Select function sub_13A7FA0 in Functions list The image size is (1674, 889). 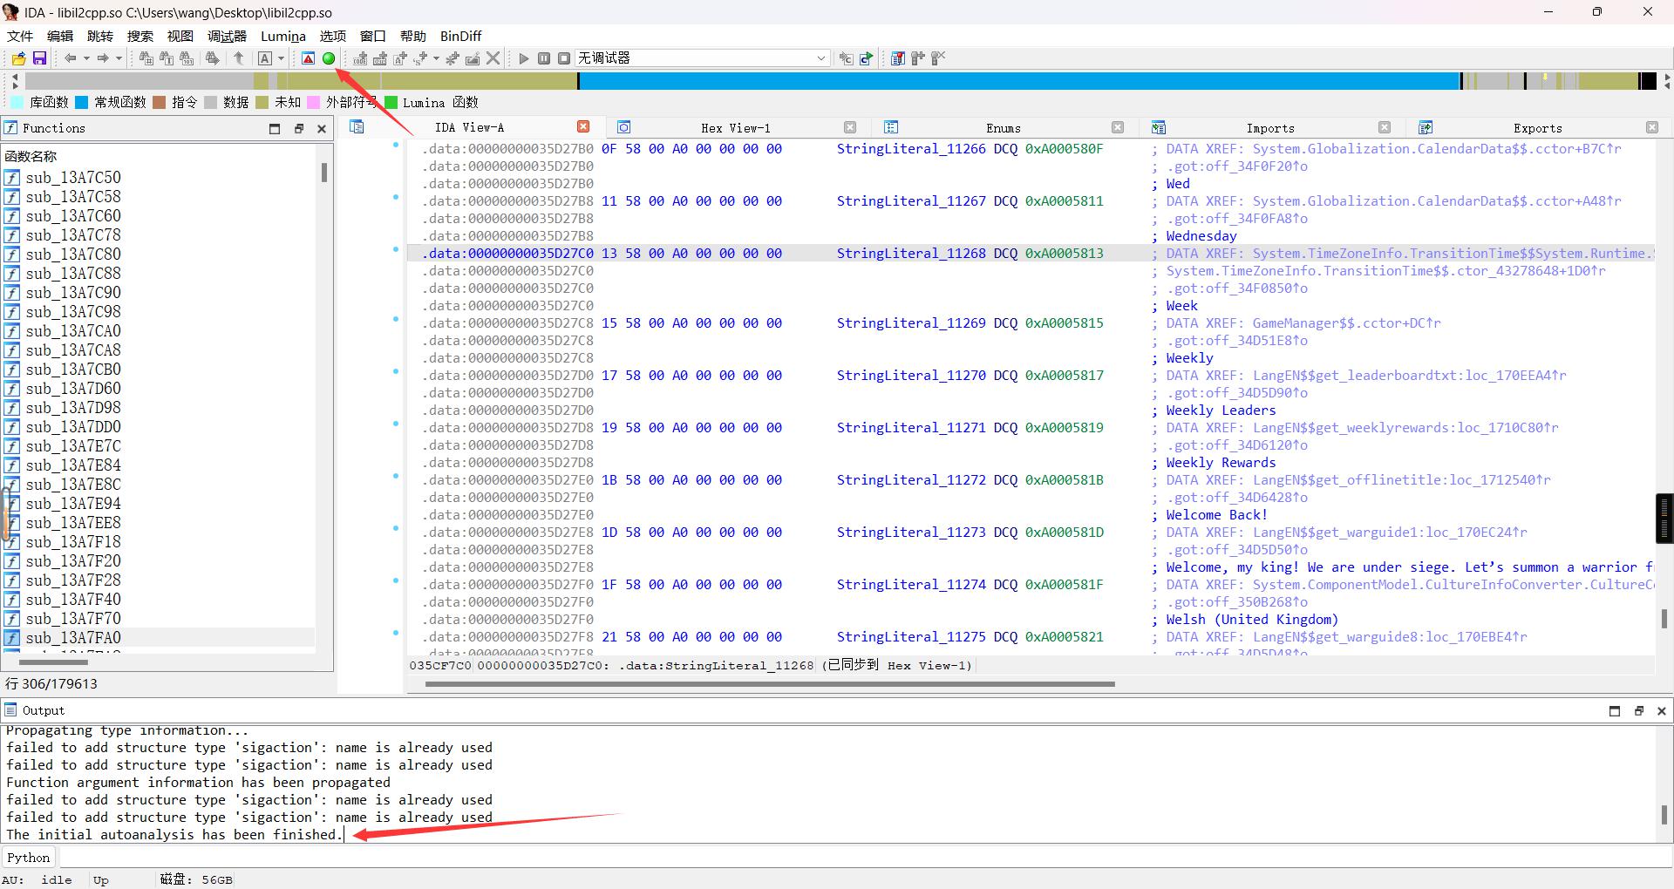(73, 637)
